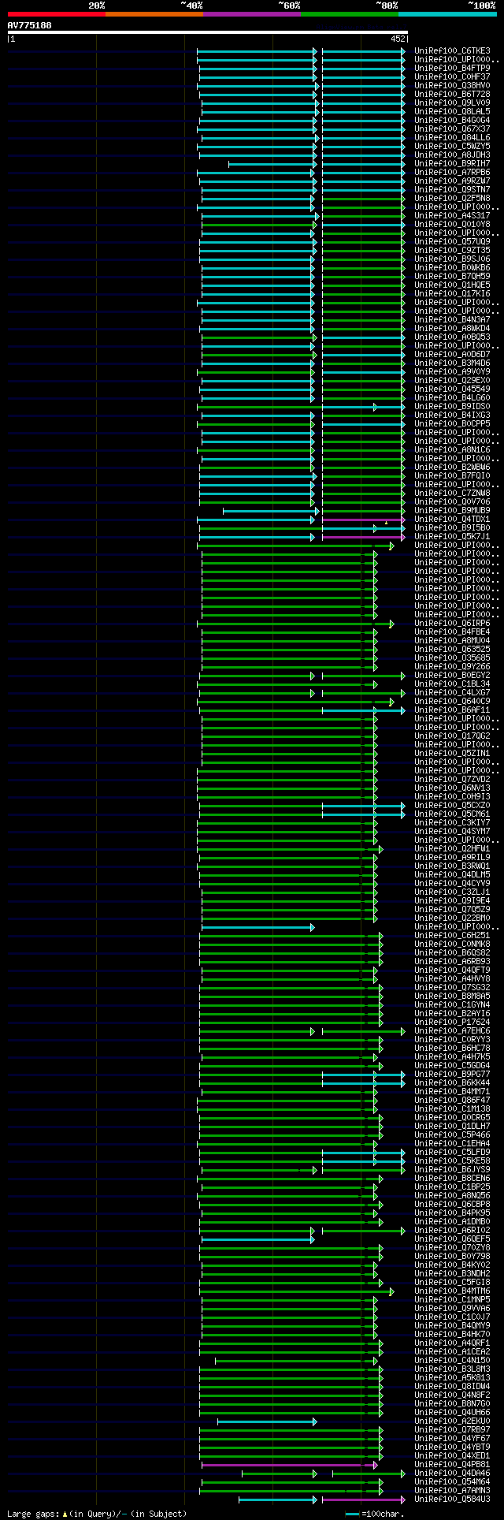
Task: Select hit UniRef100_B4FTP9
Action: (452, 69)
